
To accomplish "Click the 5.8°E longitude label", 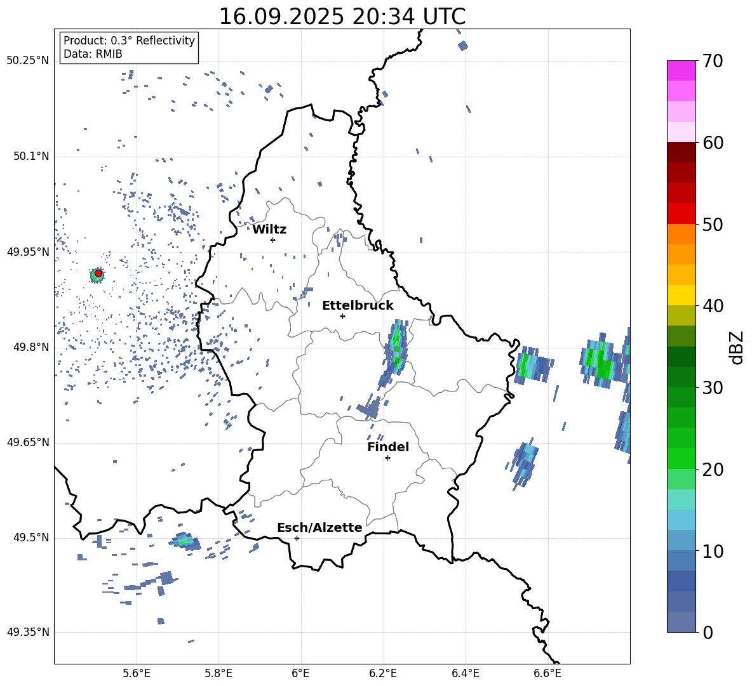I will (218, 673).
